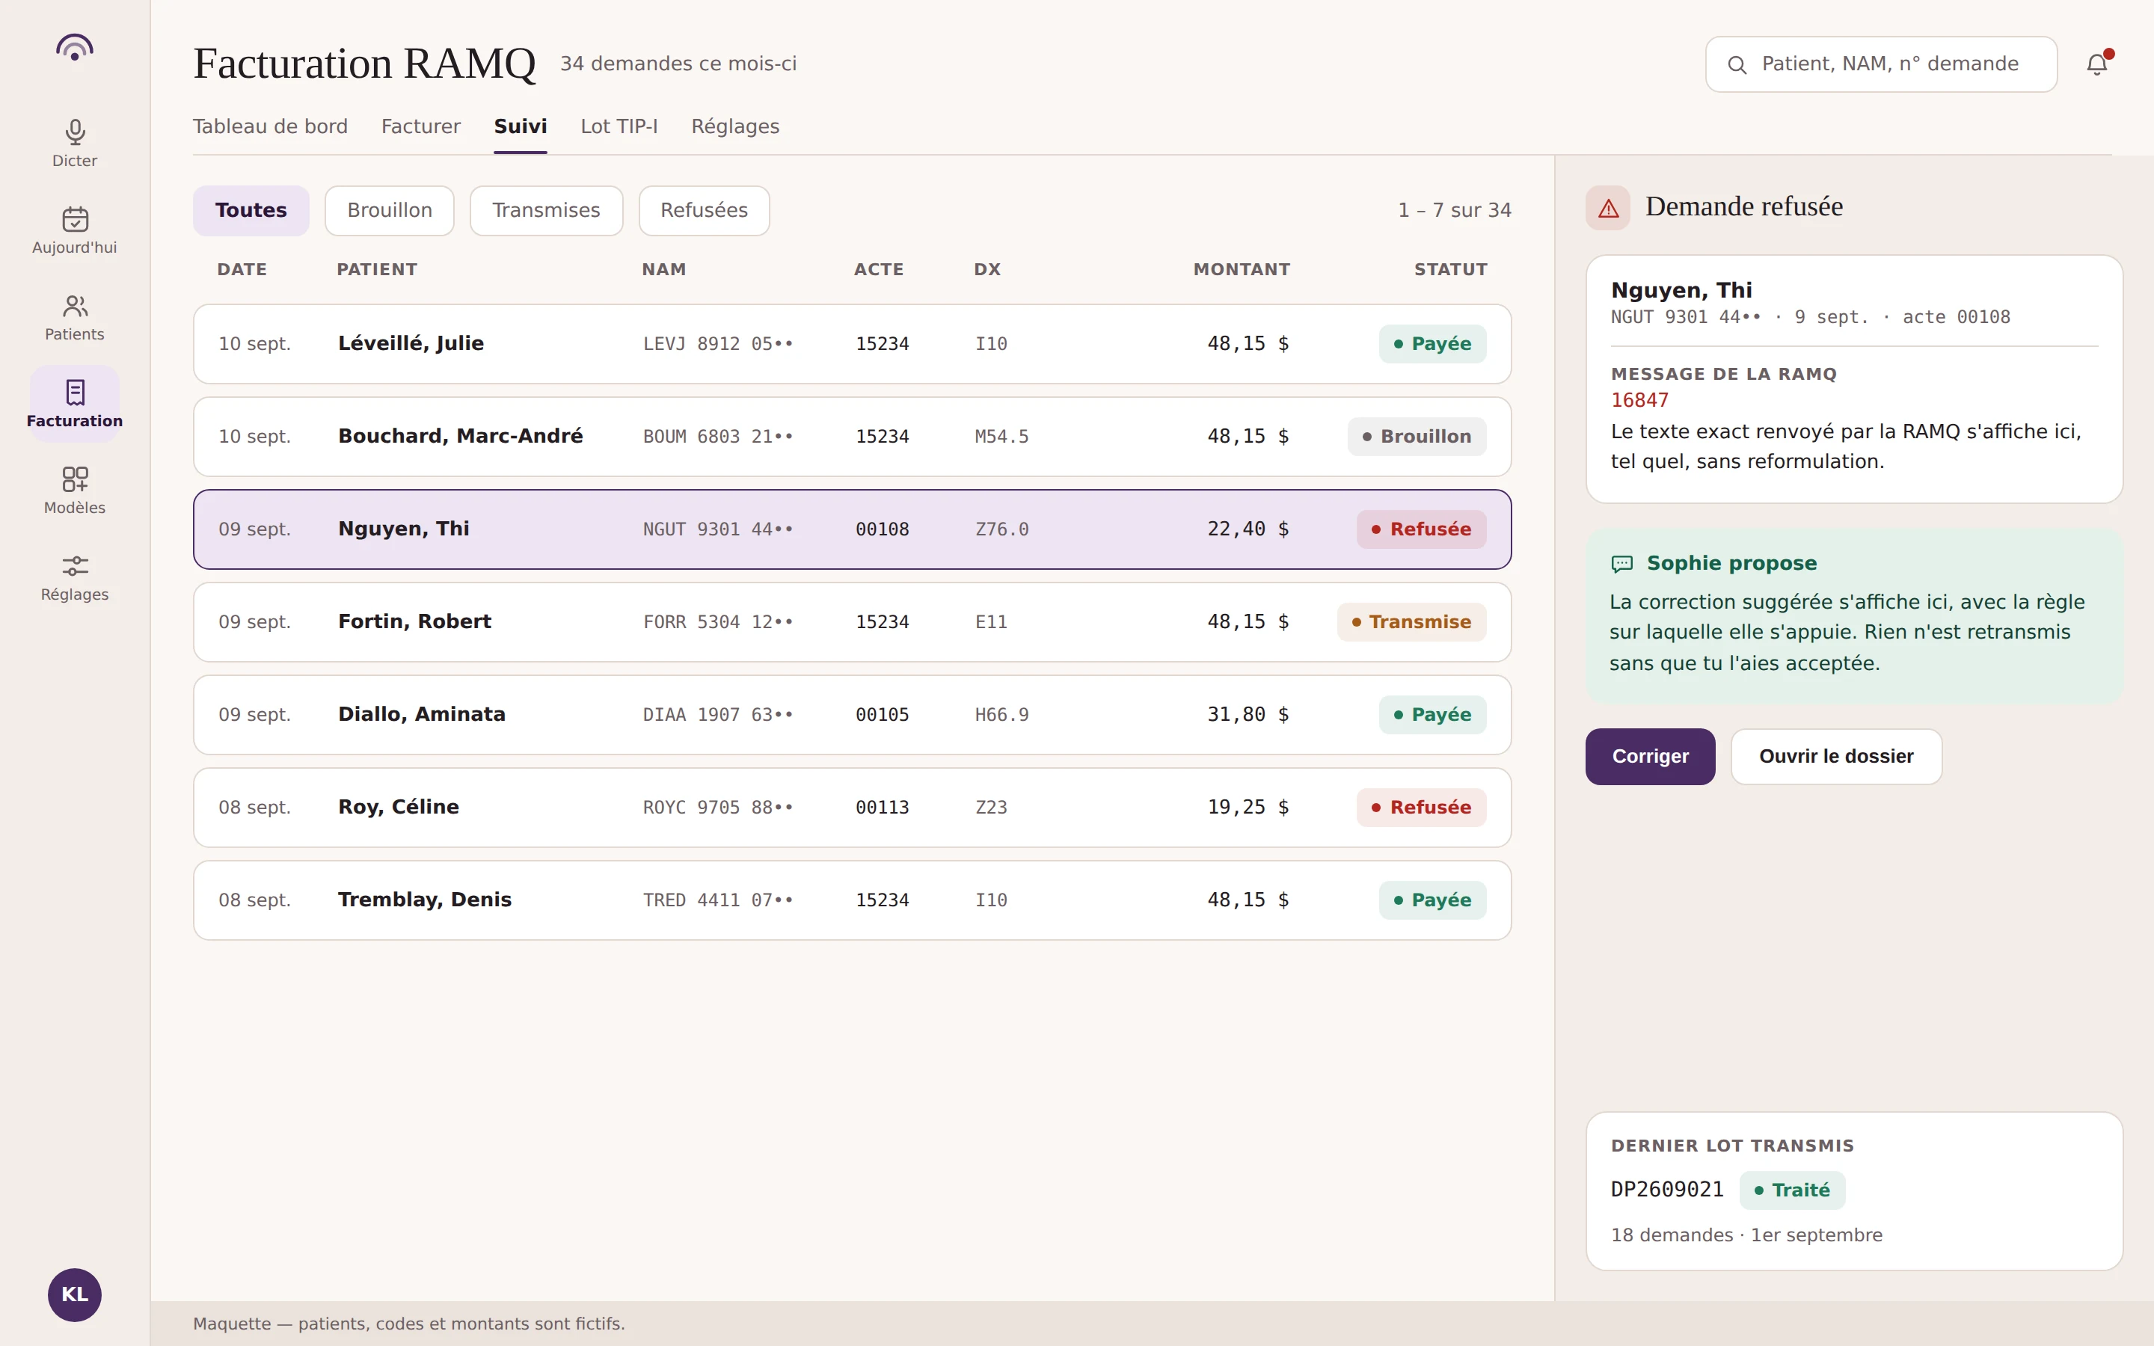Screen dimensions: 2154x1346
Task: Click the STATUT column header
Action: (x=1451, y=270)
